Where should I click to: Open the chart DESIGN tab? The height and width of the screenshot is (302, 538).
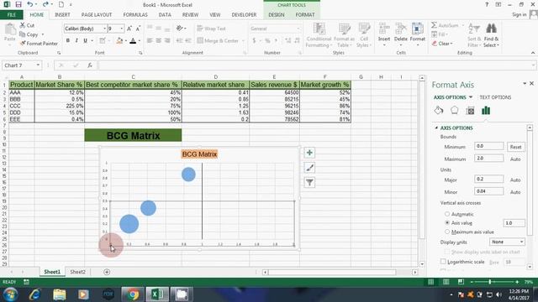tap(277, 15)
